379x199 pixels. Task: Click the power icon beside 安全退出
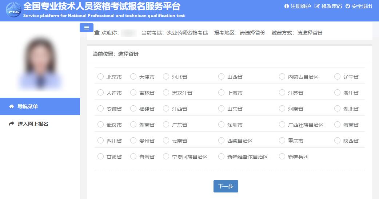[347, 6]
